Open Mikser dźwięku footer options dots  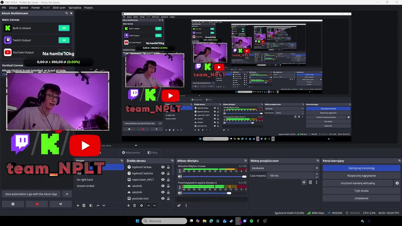186,206
